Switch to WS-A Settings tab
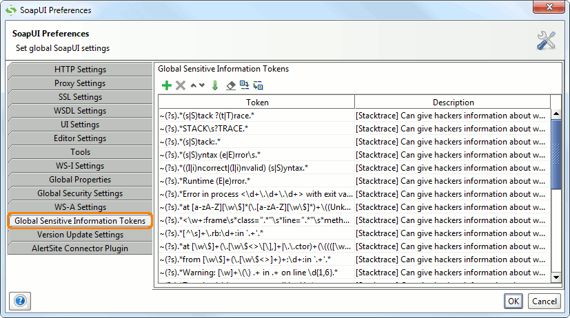The width and height of the screenshot is (570, 318). click(80, 207)
